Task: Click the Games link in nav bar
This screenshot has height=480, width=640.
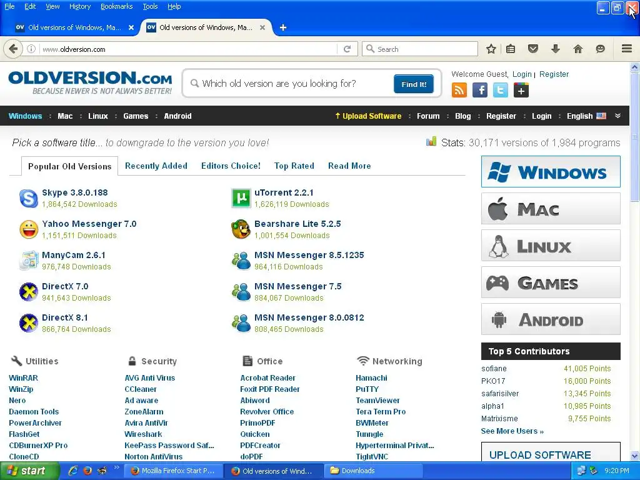Action: pyautogui.click(x=136, y=116)
